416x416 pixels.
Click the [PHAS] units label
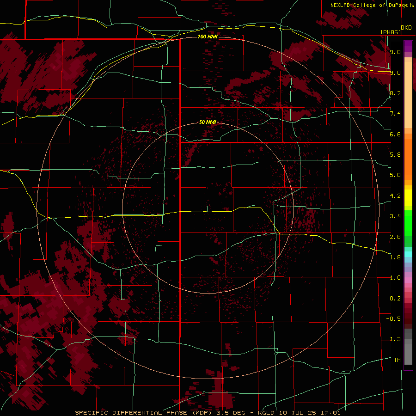[391, 32]
